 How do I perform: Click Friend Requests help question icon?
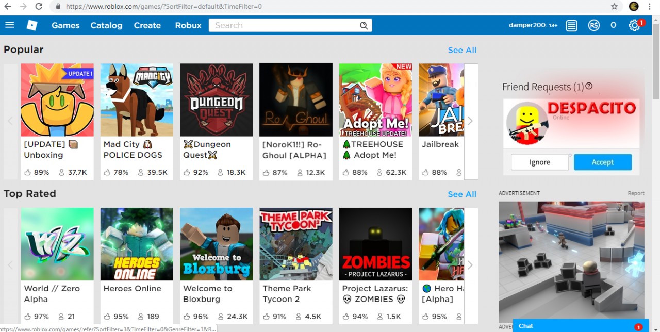tap(589, 87)
